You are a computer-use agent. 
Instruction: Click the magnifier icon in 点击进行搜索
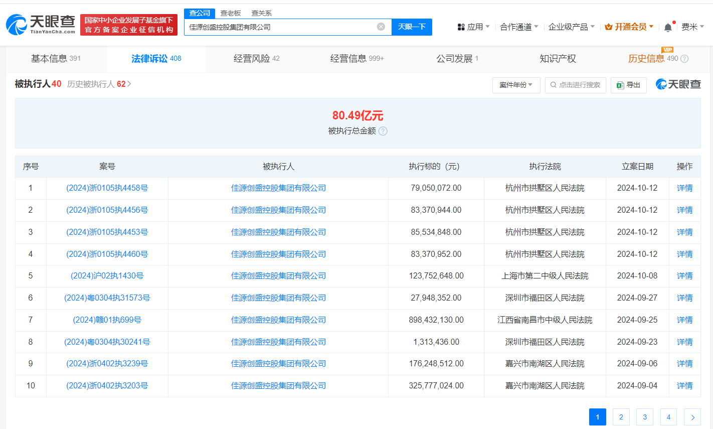553,85
